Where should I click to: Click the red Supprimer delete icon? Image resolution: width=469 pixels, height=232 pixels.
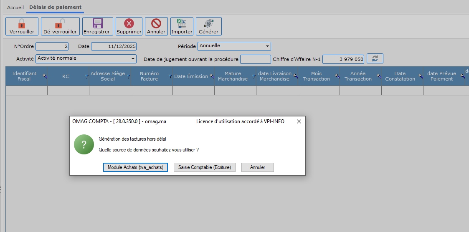[x=129, y=26]
